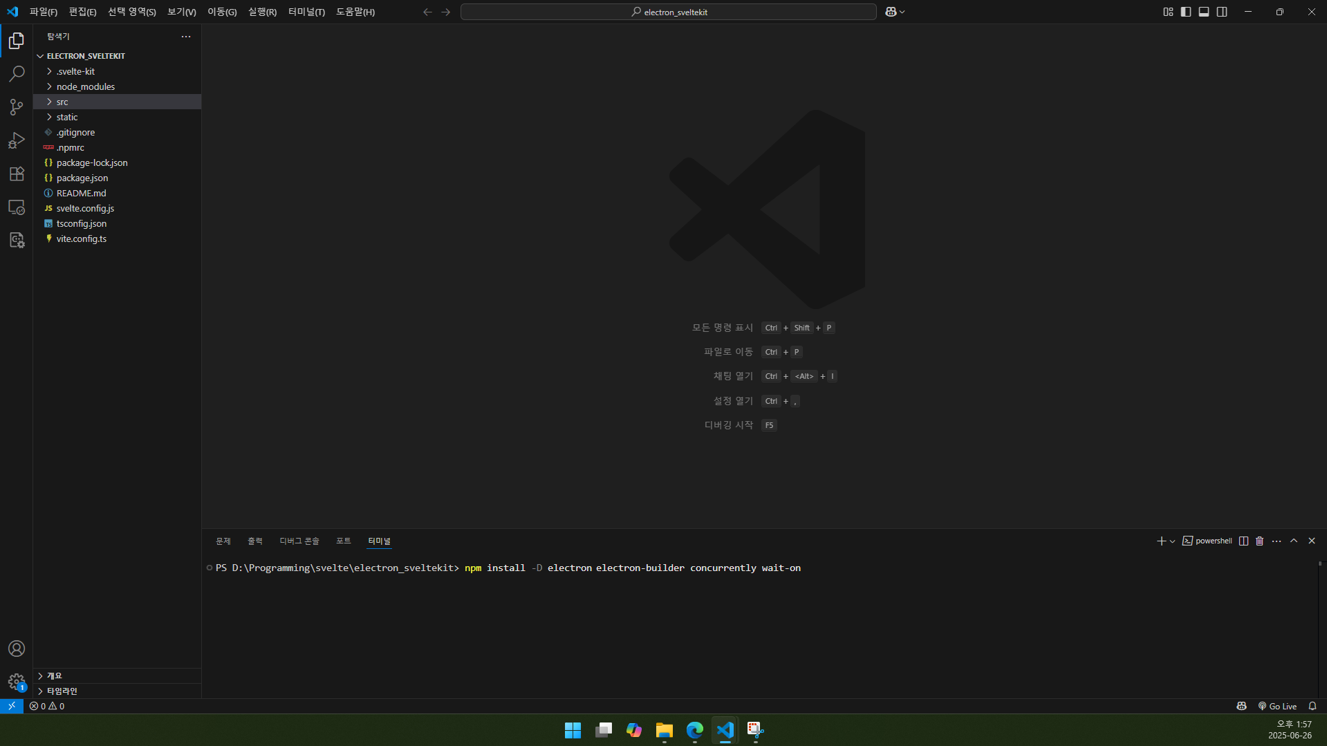Viewport: 1327px width, 746px height.
Task: Toggle secondary sidebar visibility
Action: click(1222, 12)
